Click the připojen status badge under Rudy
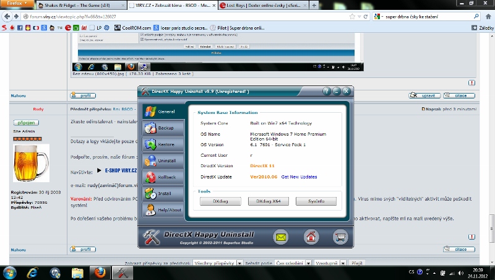Viewport: 495px width, 280px height. 26,123
